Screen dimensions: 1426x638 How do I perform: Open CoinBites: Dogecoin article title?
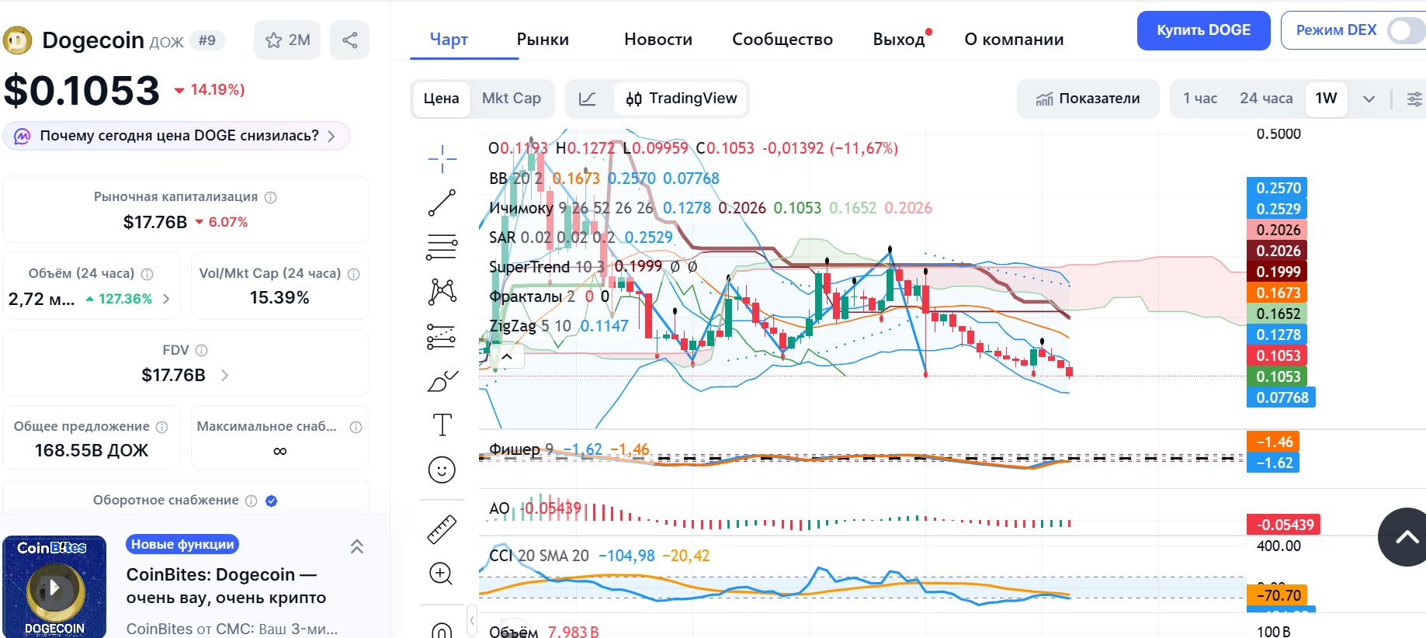pos(227,586)
